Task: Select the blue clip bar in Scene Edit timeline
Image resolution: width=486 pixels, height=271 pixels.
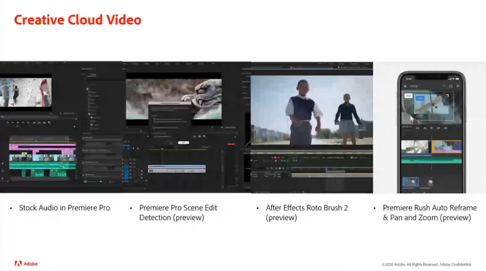Action: click(177, 167)
